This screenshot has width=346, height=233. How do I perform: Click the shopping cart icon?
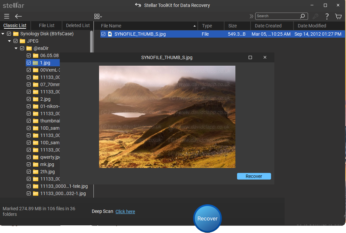[338, 16]
